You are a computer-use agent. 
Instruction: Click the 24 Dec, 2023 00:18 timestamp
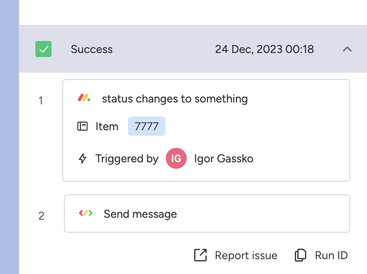(264, 49)
